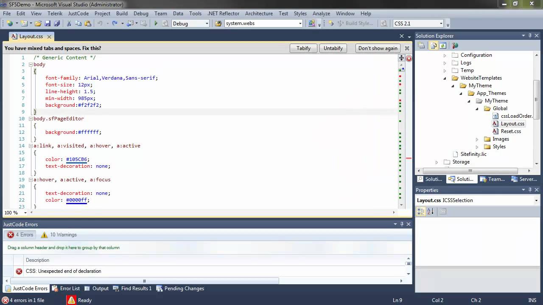Click the Save All toolbar icon
Viewport: 543px width, 305px height.
click(57, 24)
